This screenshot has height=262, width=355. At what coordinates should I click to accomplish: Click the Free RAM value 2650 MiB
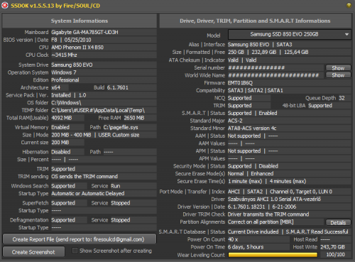pyautogui.click(x=134, y=118)
